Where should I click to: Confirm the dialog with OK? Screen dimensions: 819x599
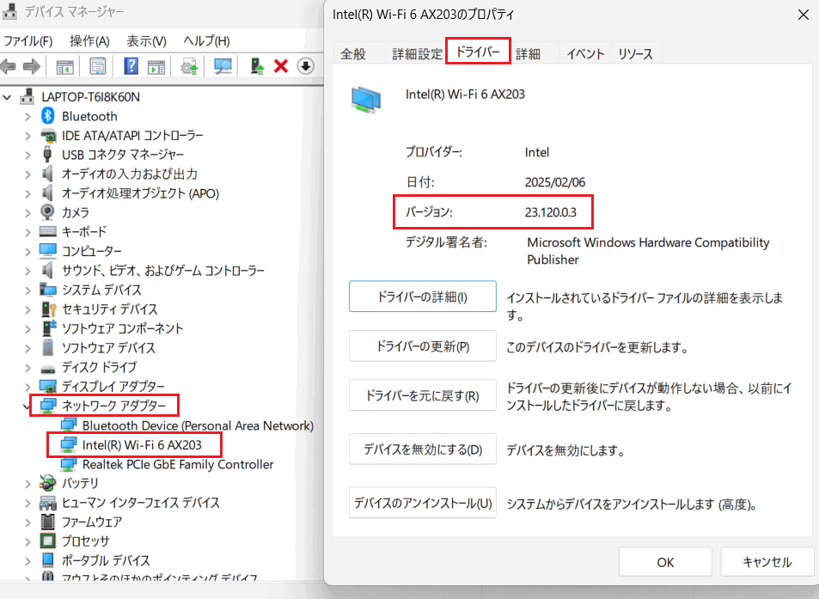click(x=665, y=562)
